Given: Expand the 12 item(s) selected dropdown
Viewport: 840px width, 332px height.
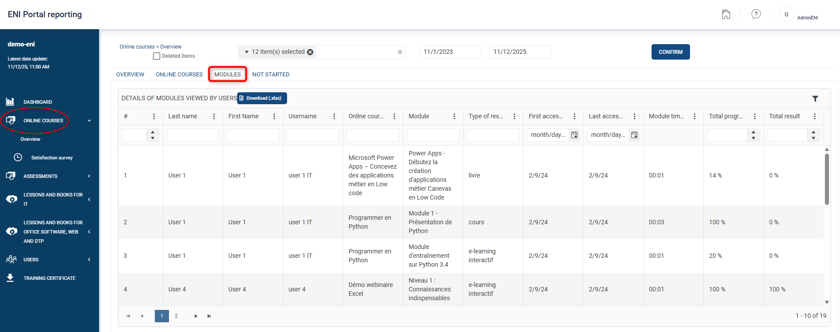Looking at the screenshot, I should (x=247, y=52).
